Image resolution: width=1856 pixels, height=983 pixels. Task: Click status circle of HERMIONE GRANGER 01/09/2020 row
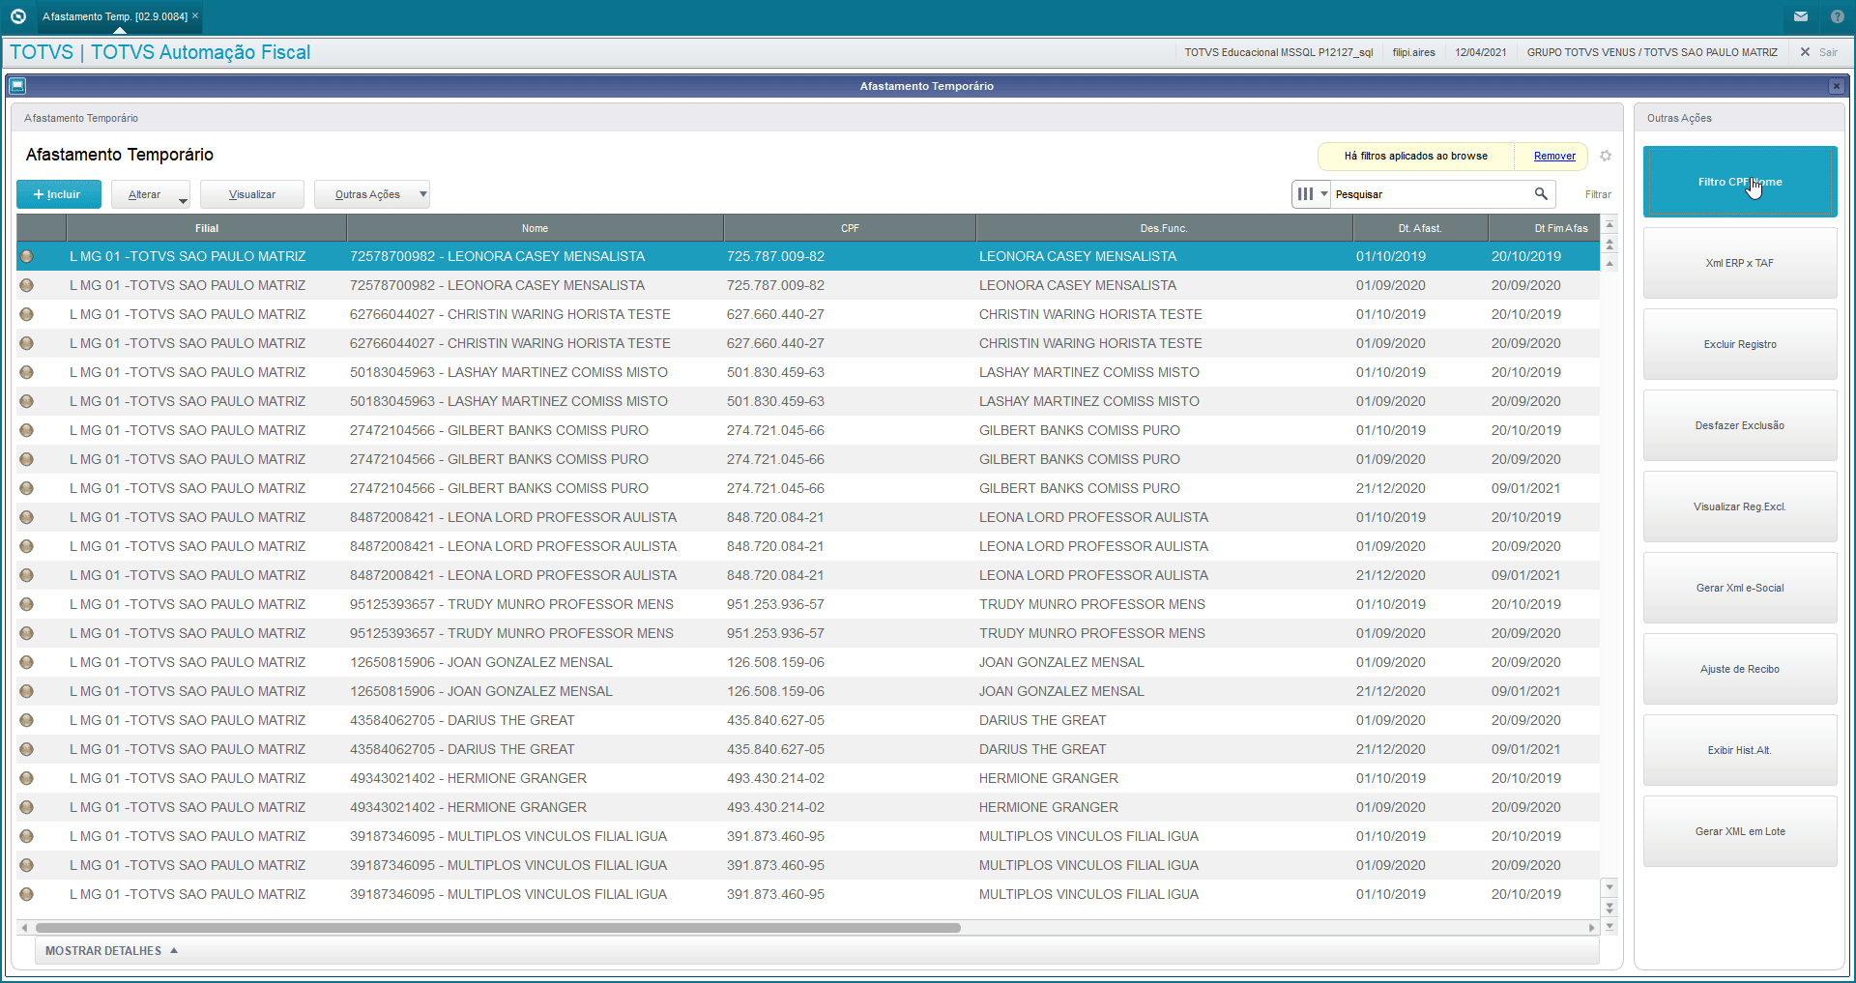(x=27, y=807)
